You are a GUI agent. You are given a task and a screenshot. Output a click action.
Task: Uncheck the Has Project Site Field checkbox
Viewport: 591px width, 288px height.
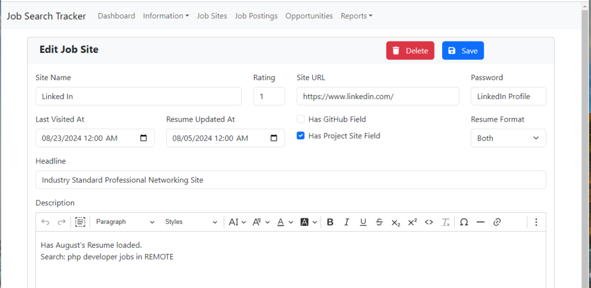click(x=300, y=136)
